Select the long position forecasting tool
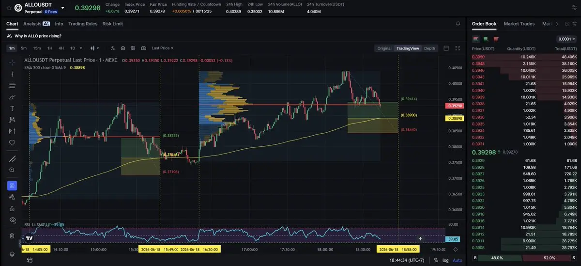Image resolution: width=581 pixels, height=266 pixels. point(12,131)
